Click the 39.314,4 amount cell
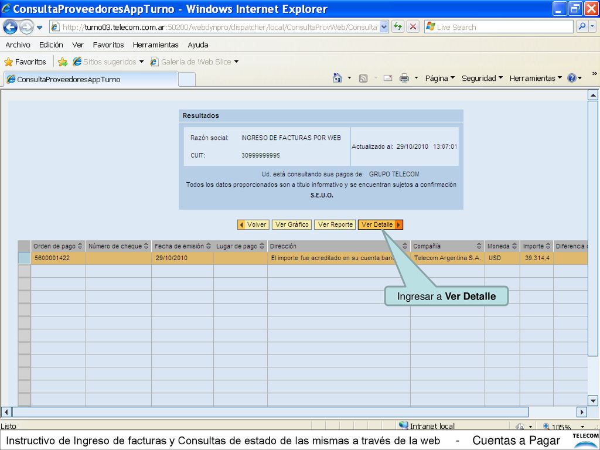Screen dimensions: 600x450 click(x=537, y=258)
